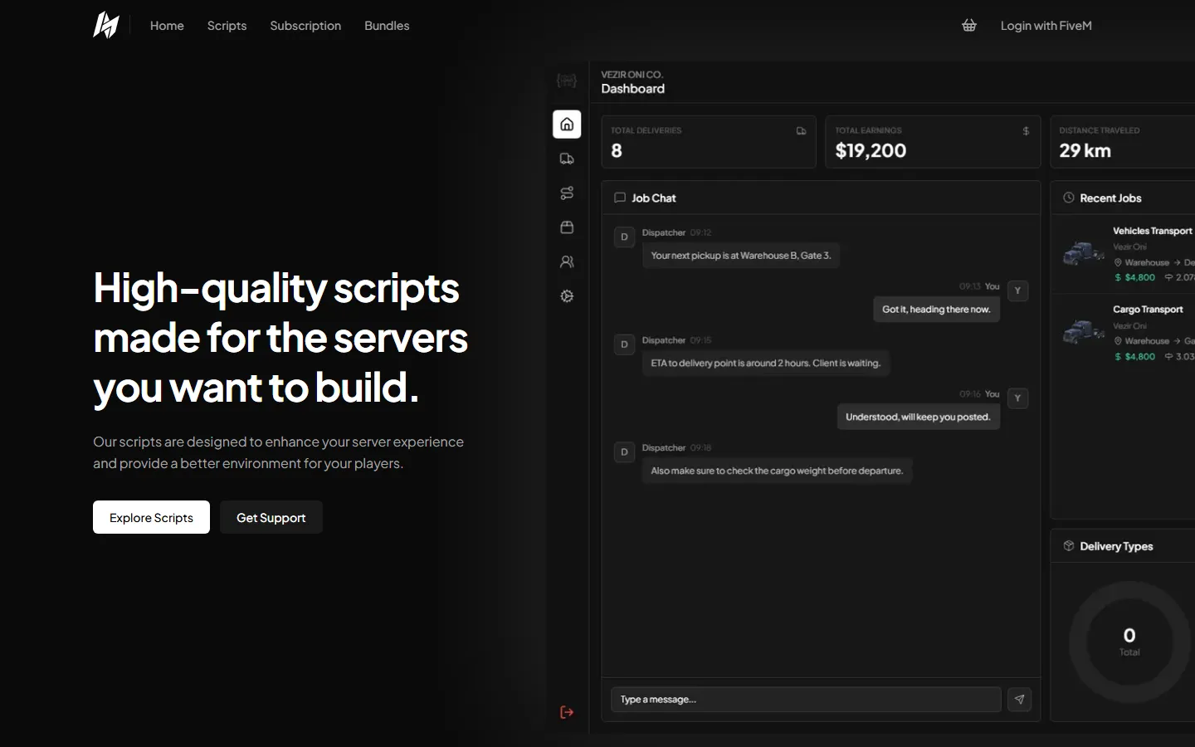This screenshot has height=747, width=1195.
Task: Click the site logo in the navbar
Action: [106, 25]
